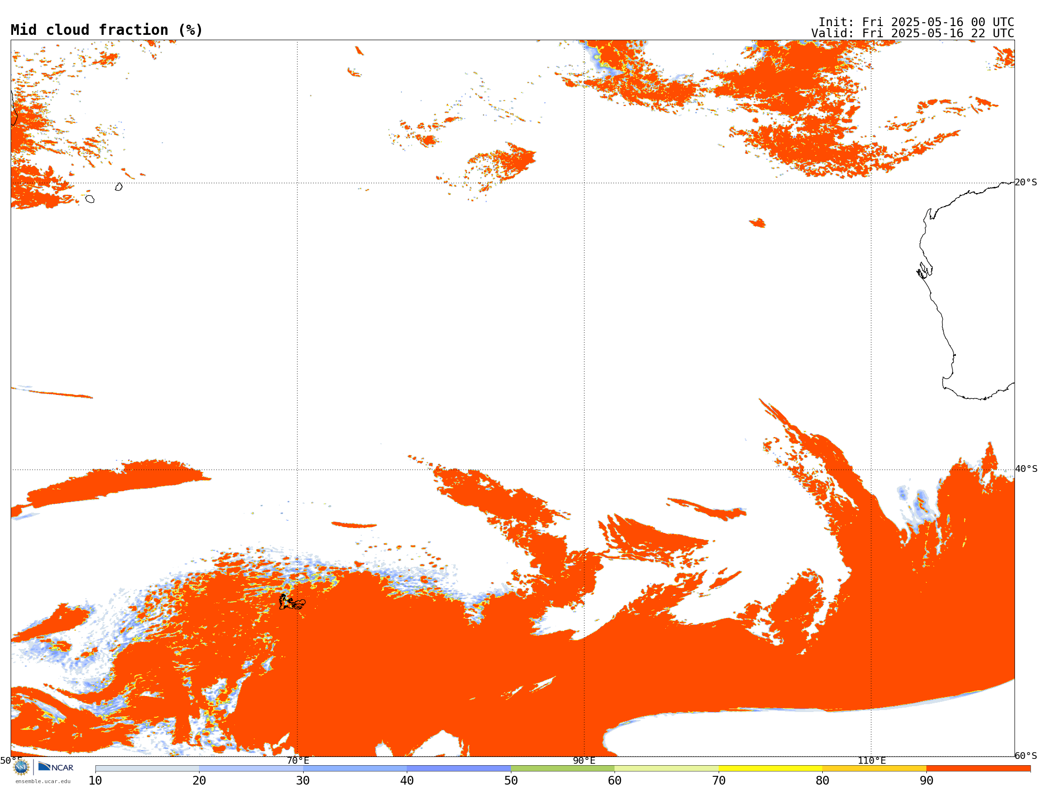Screen dimensions: 1046x787
Task: Click the 70-80 bright yellow colorbar swatch
Action: pyautogui.click(x=770, y=769)
